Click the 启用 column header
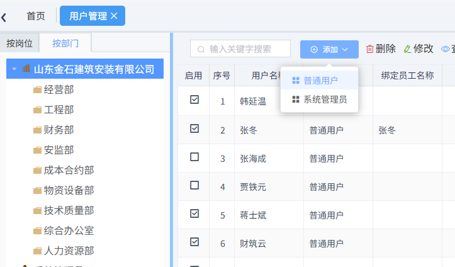Image resolution: width=455 pixels, height=267 pixels. (x=193, y=76)
